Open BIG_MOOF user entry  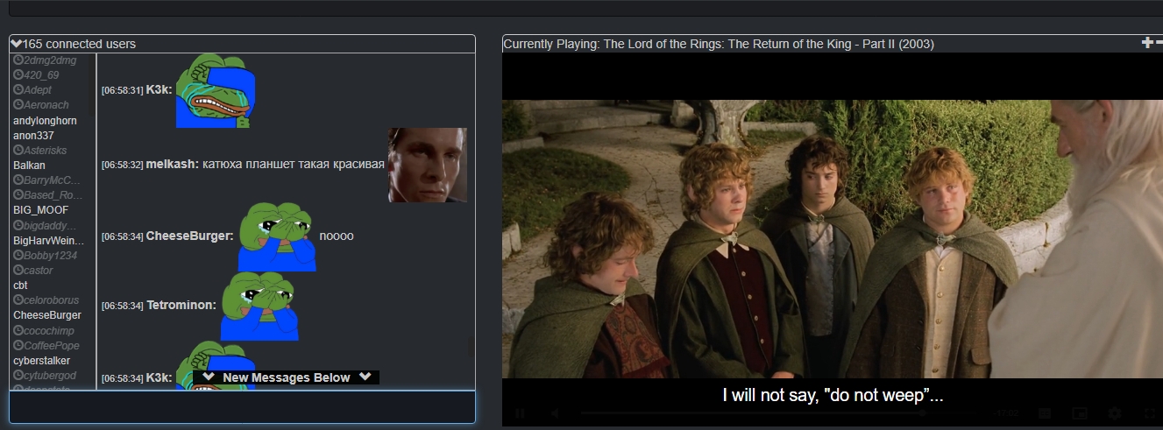pos(40,210)
